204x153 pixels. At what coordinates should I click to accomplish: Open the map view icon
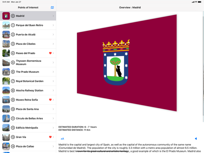click(x=52, y=7)
